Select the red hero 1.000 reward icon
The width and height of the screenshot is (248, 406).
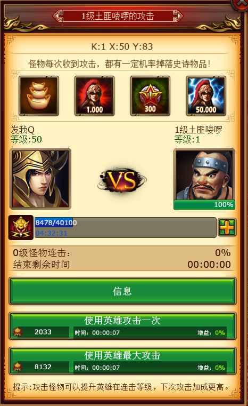(x=94, y=96)
